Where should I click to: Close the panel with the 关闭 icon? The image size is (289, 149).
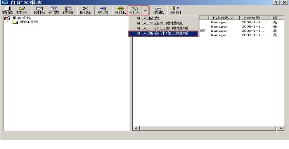pyautogui.click(x=175, y=10)
